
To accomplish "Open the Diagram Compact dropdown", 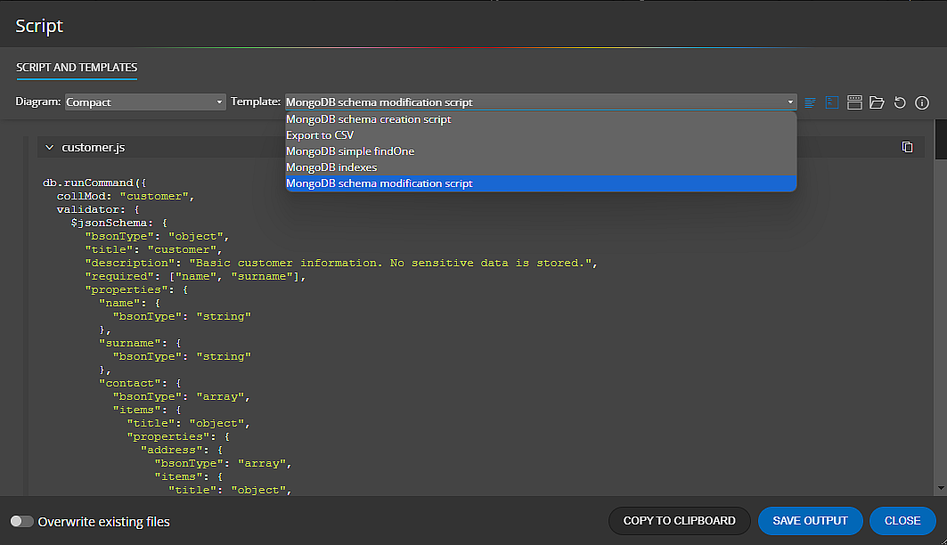I will [144, 102].
